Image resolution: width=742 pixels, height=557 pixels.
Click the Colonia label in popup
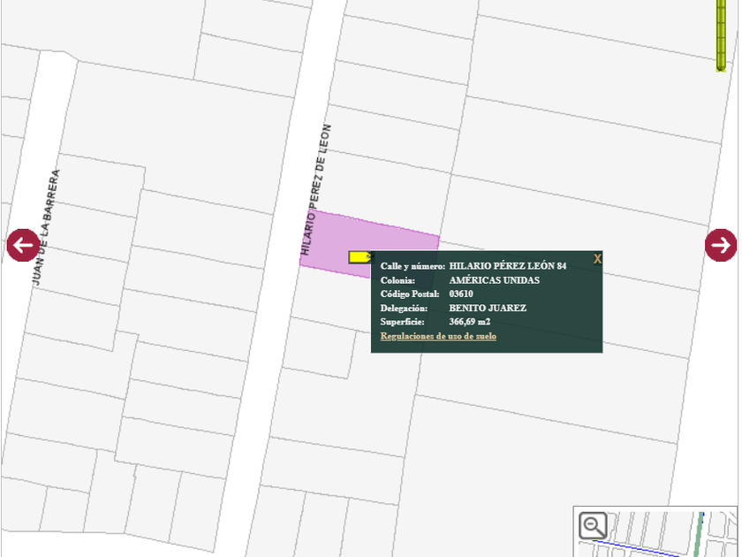pyautogui.click(x=397, y=280)
